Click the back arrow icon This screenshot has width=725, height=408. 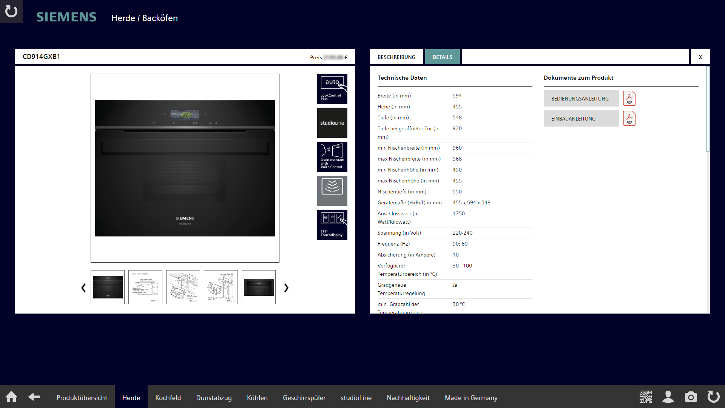[x=34, y=397]
